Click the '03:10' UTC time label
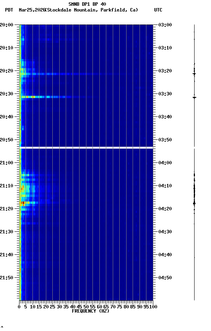The image size is (211, 331). pos(165,48)
